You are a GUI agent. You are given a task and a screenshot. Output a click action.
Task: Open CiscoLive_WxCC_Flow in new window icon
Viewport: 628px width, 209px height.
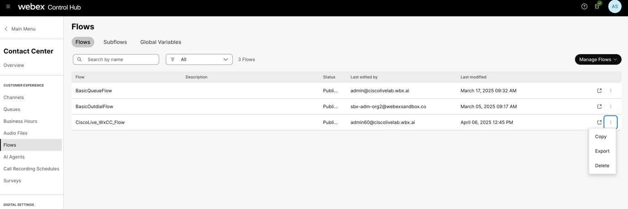click(x=599, y=122)
